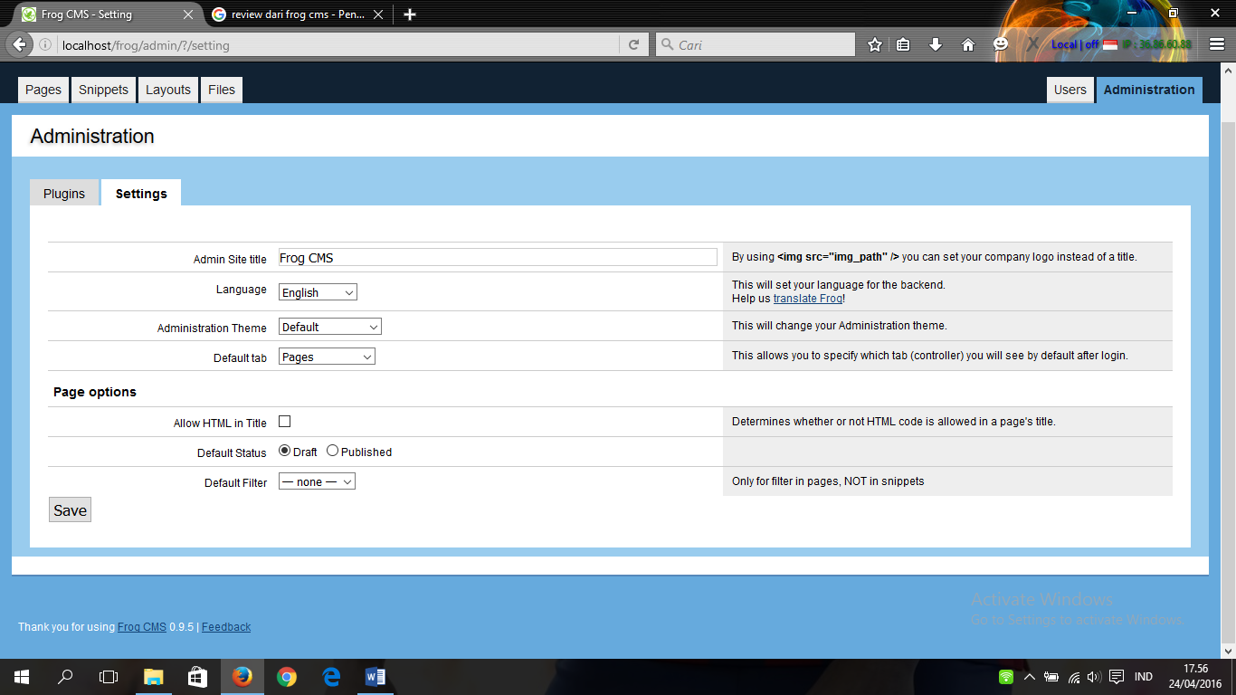1236x695 pixels.
Task: Click the Admin Site title input field
Action: [x=498, y=258]
